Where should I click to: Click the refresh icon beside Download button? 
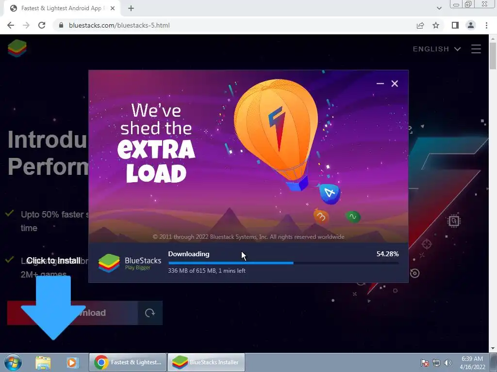[x=150, y=313]
